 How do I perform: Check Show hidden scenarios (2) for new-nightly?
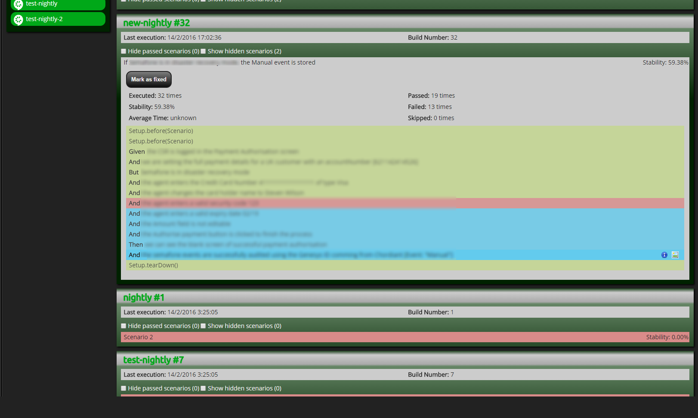tap(204, 51)
